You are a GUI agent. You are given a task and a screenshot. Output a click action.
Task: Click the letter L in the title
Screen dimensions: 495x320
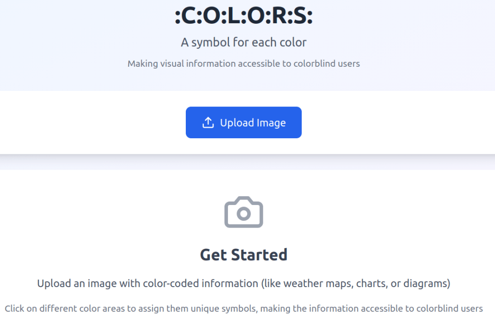tap(234, 17)
